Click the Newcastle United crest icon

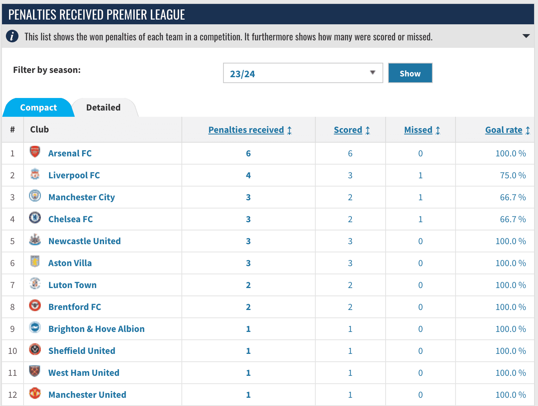(x=35, y=239)
